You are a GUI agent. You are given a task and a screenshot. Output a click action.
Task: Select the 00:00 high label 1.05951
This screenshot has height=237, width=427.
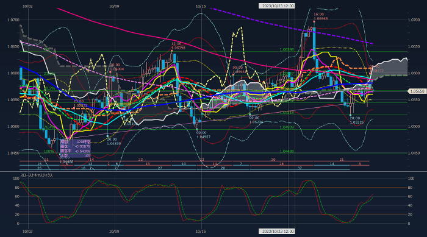click(x=239, y=69)
